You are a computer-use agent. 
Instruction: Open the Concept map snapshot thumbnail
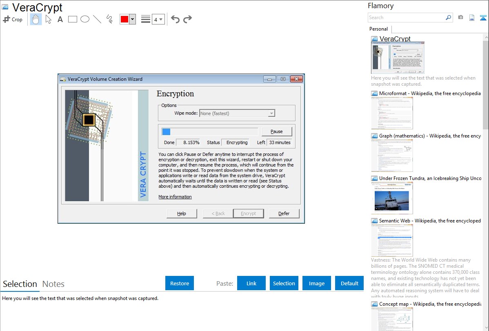click(392, 319)
